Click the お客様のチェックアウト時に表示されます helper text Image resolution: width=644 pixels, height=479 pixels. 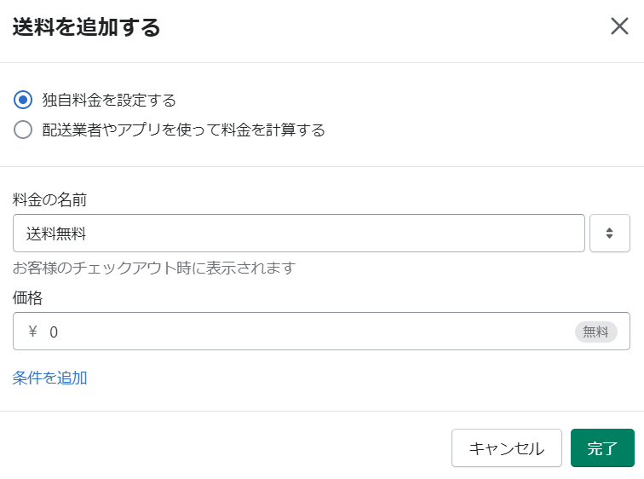point(154,268)
